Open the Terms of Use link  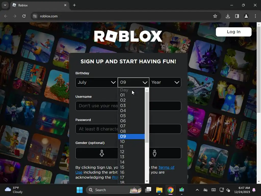click(x=166, y=167)
